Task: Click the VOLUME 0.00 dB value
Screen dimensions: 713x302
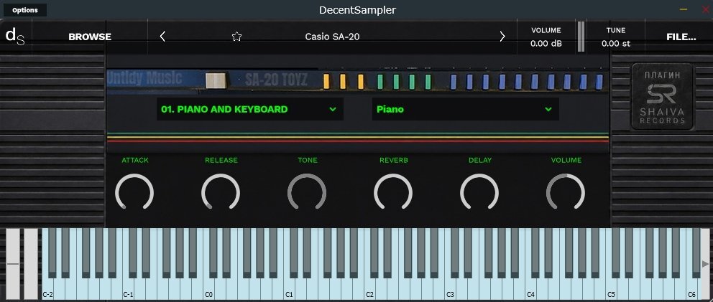Action: coord(546,44)
